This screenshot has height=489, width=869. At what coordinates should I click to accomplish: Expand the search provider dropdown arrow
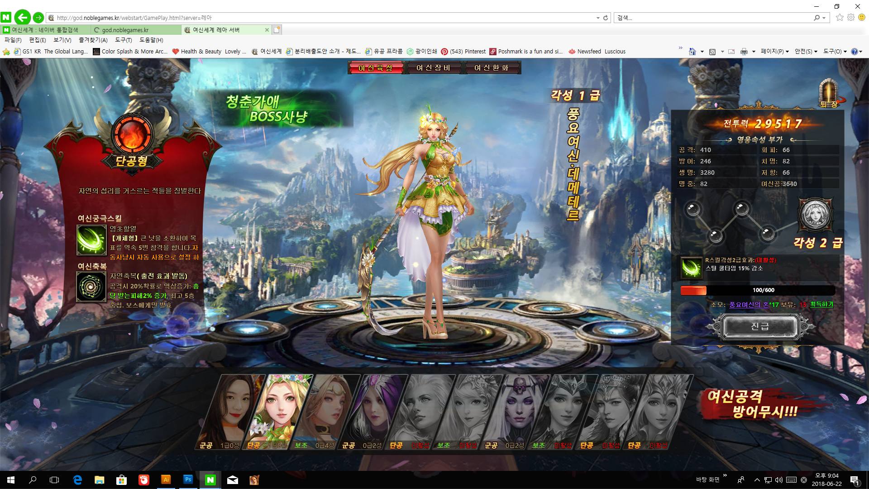(824, 18)
